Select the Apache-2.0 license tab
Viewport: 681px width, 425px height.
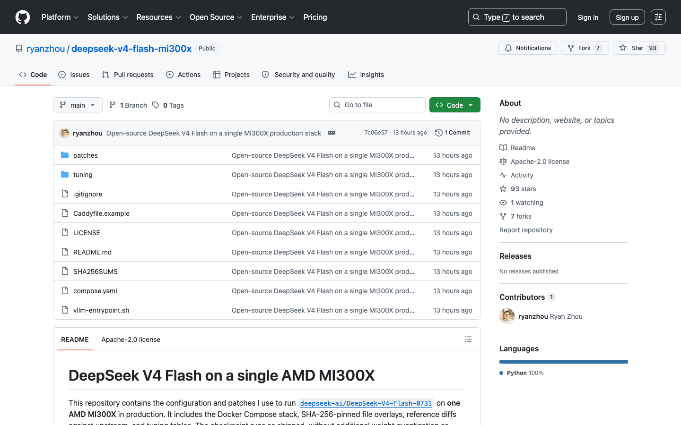131,340
